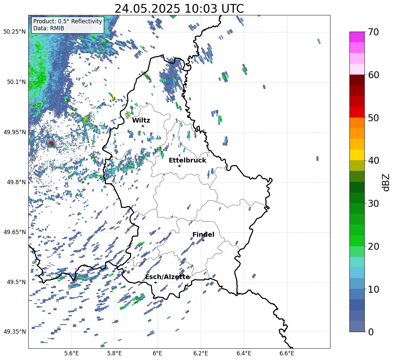This screenshot has height=360, width=394.
Task: Click the 6.4°E longitude label
Action: [x=244, y=353]
